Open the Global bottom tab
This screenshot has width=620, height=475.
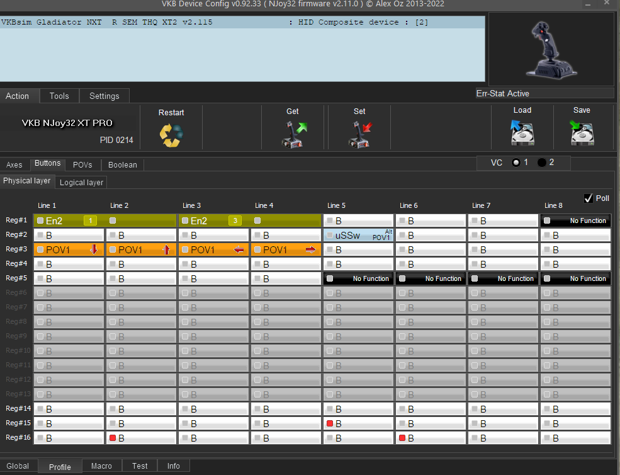(x=18, y=466)
